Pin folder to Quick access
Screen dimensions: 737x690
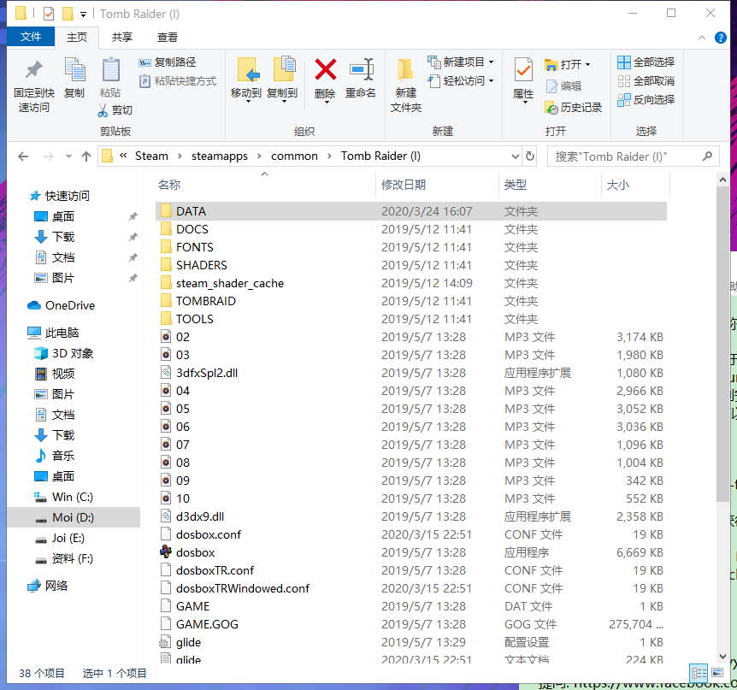[33, 86]
